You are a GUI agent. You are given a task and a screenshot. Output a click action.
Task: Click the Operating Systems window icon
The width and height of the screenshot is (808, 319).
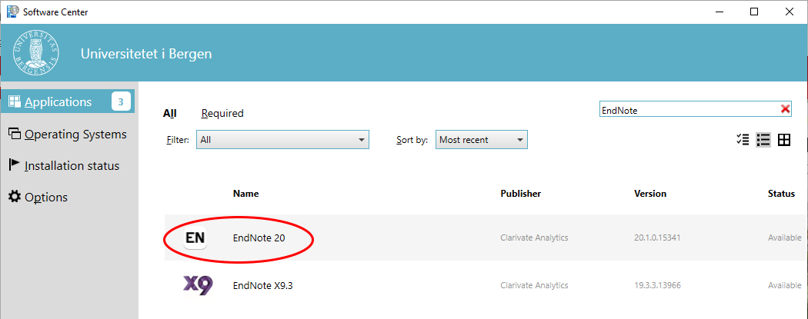click(15, 134)
